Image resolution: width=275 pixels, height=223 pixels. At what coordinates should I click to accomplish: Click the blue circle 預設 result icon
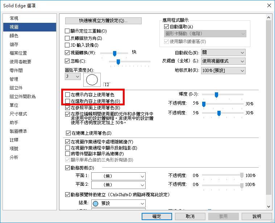[x=95, y=203]
